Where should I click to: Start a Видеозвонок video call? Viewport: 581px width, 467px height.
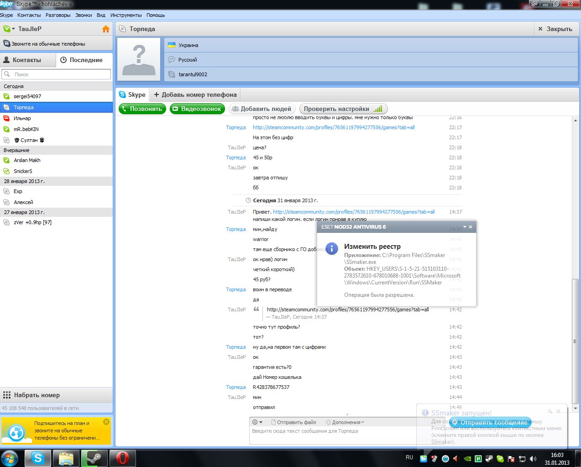pos(197,109)
